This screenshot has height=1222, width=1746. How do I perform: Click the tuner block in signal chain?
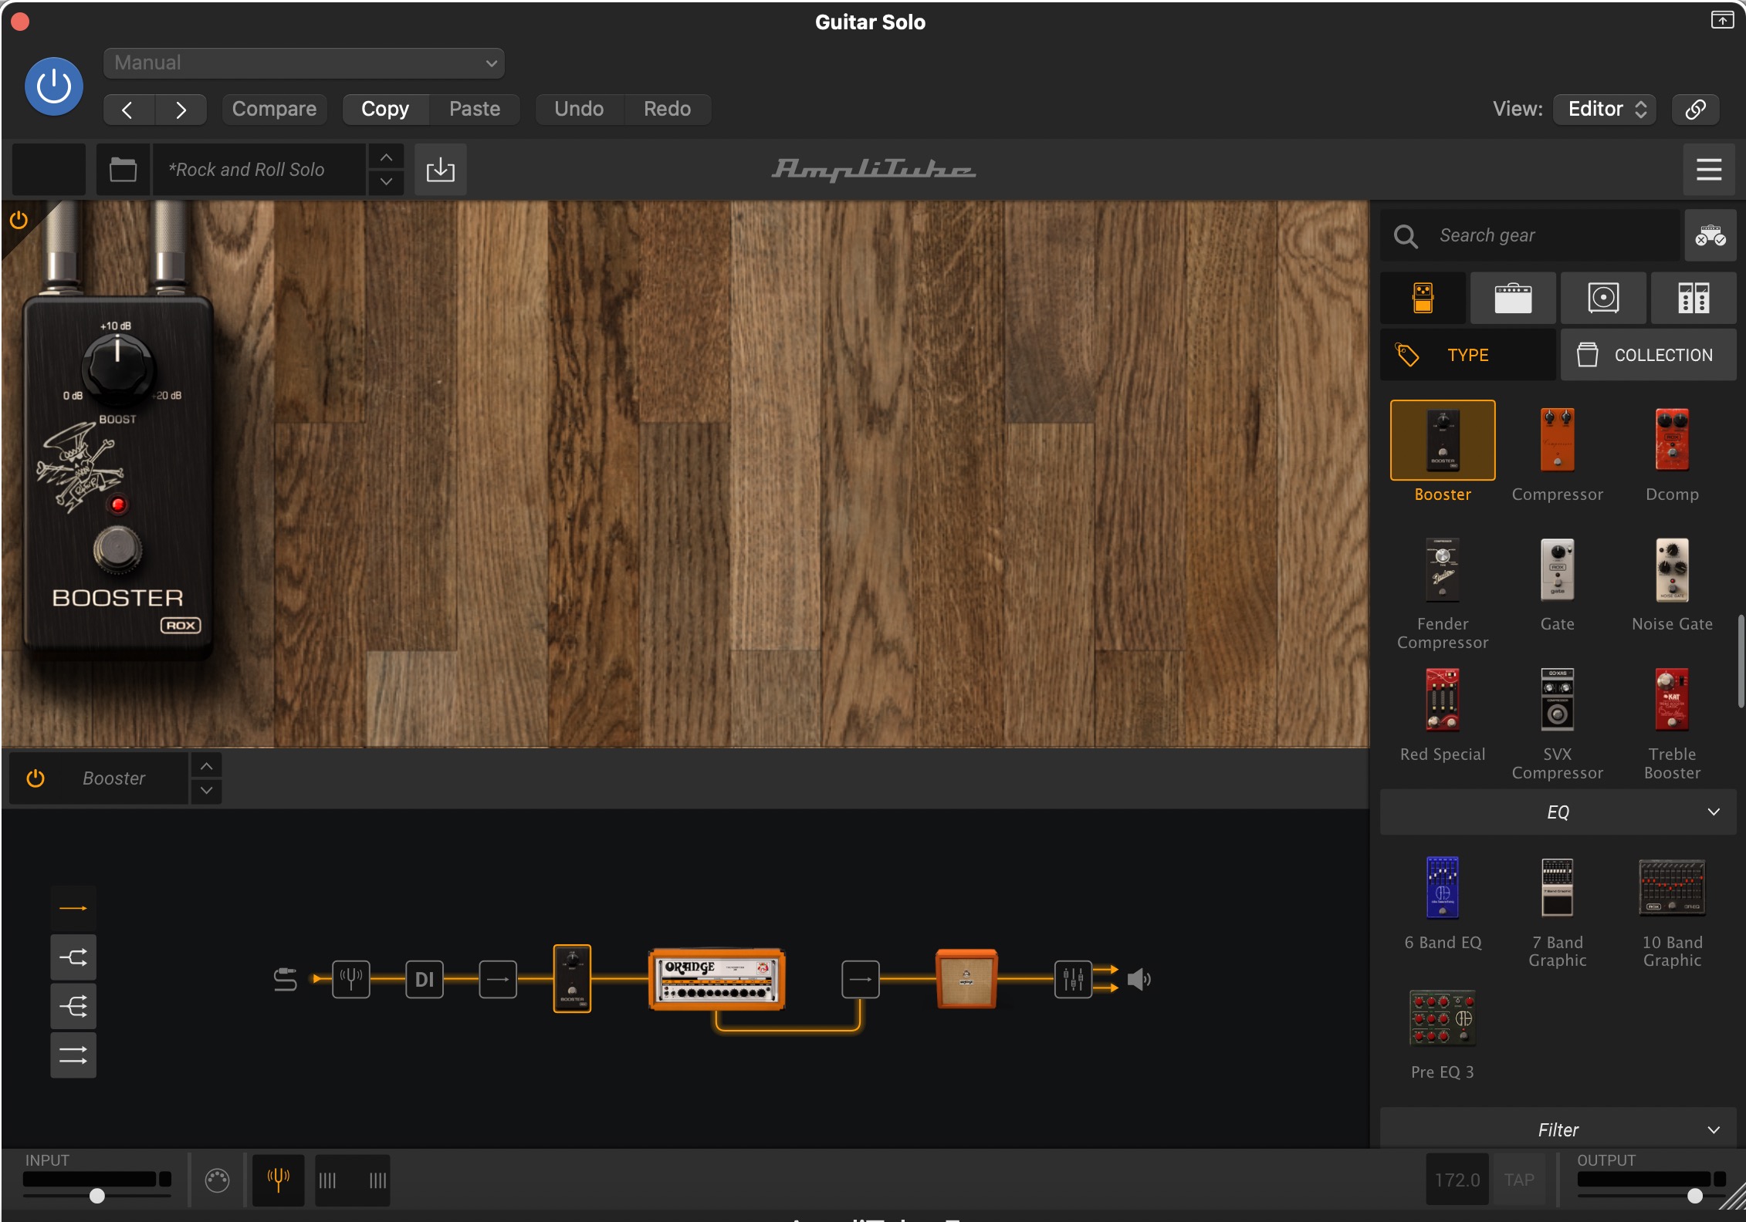(351, 979)
